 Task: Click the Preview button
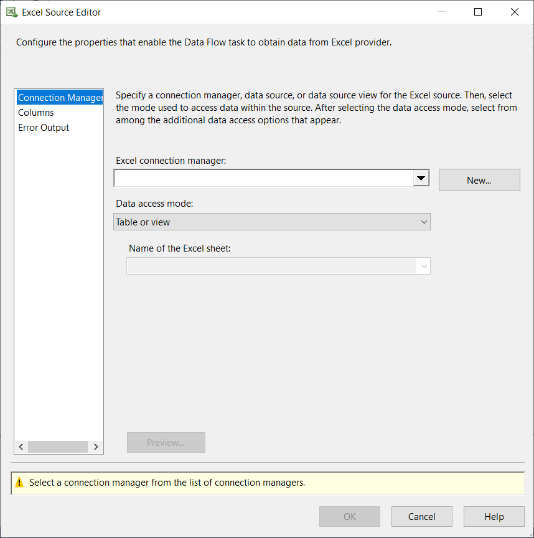point(166,442)
